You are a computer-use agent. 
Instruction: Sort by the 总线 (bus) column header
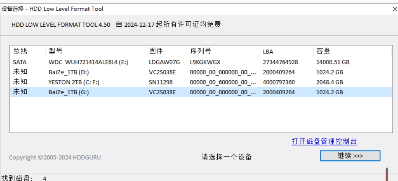(x=20, y=52)
